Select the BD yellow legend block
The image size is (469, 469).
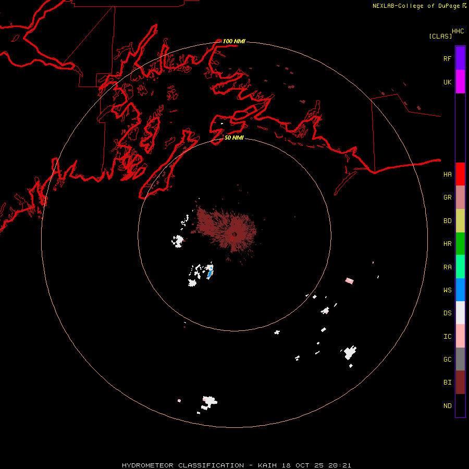[x=460, y=221]
